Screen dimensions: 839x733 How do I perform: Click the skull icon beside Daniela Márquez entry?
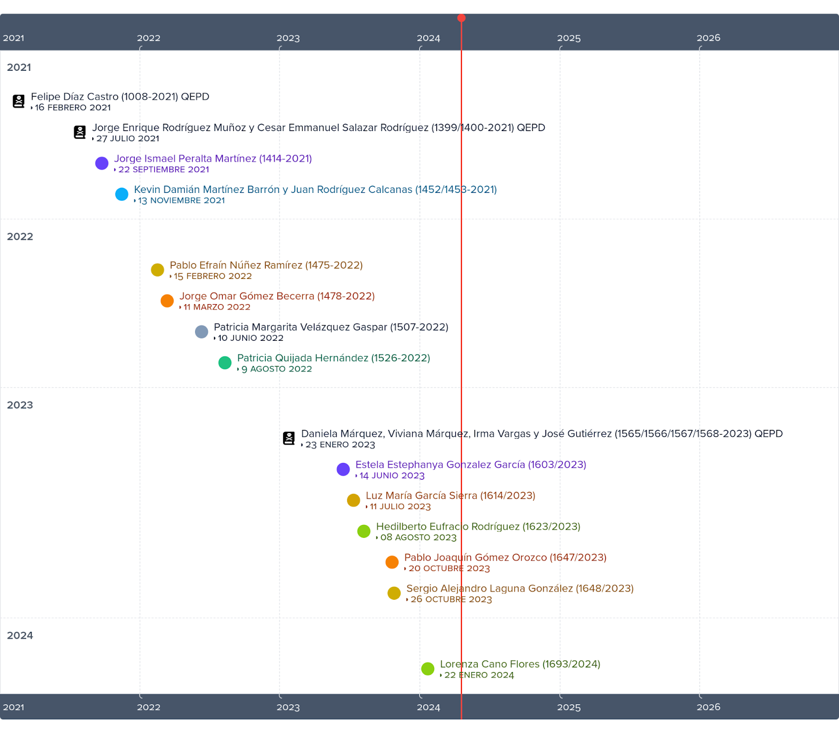point(289,438)
